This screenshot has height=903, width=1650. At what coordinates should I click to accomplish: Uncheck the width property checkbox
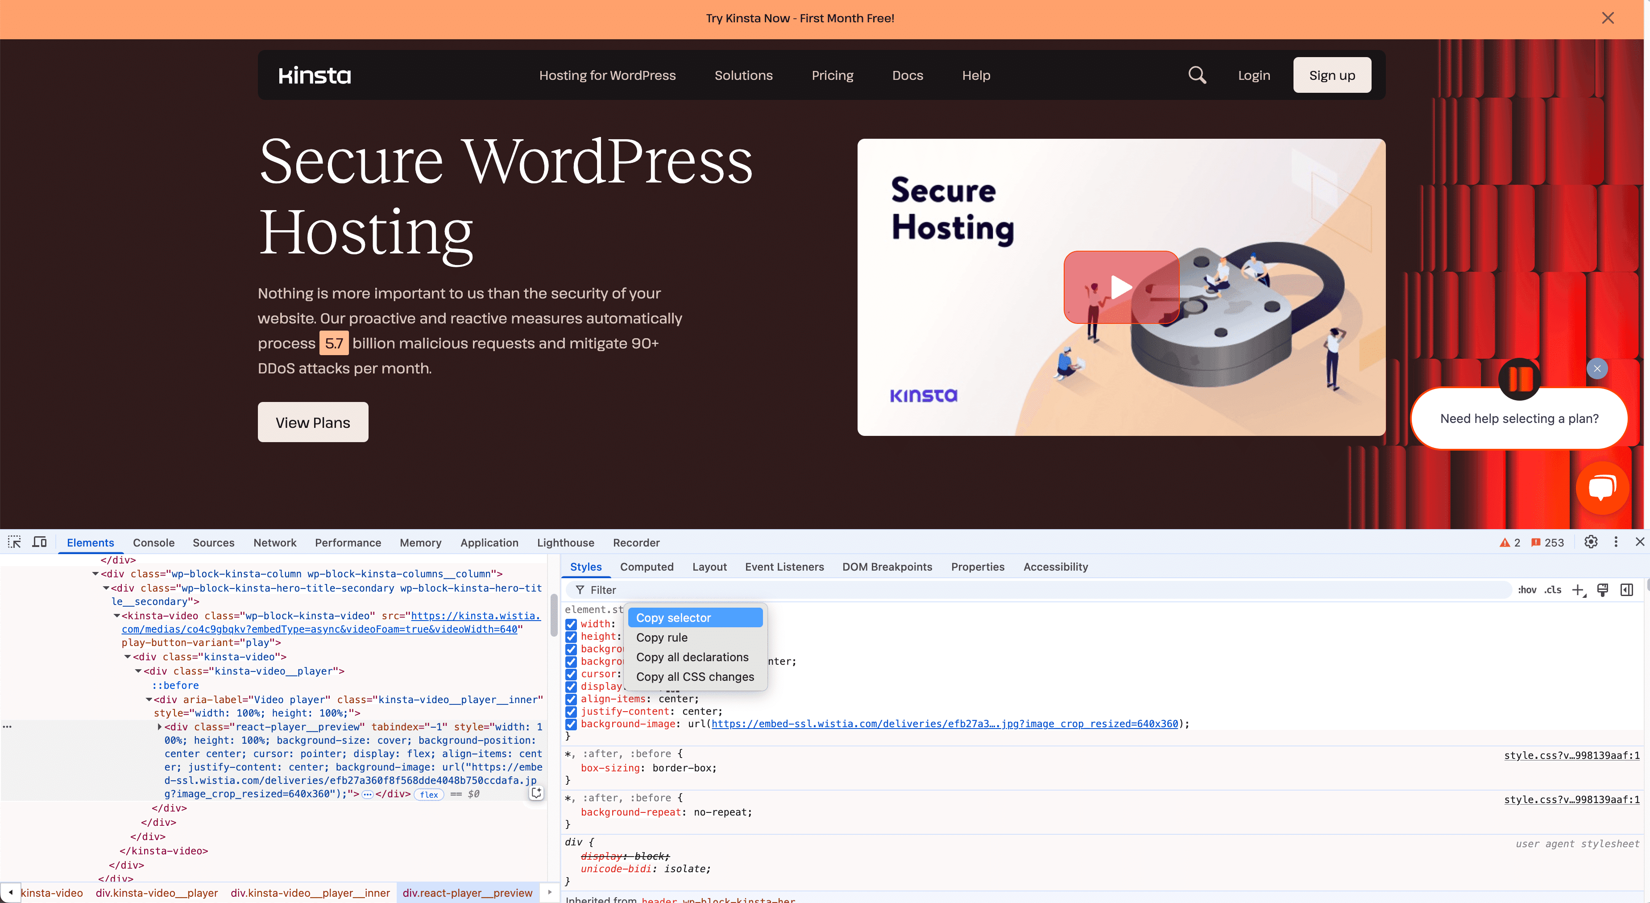click(572, 623)
